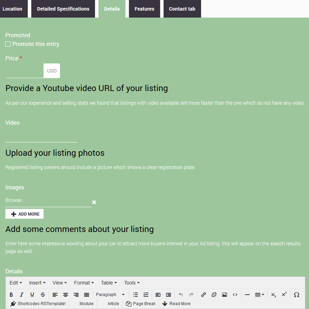This screenshot has height=309, width=309.
Task: Switch to the Features tab
Action: [x=144, y=9]
